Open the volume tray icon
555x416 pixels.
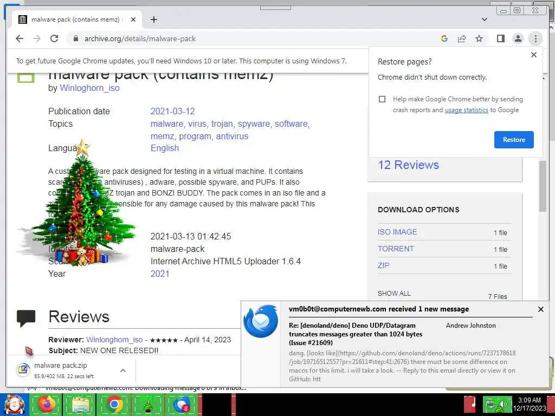coord(502,404)
